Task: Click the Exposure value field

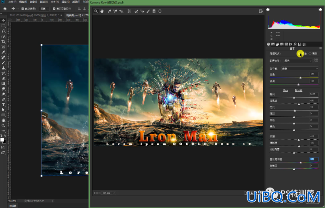Action: pyautogui.click(x=314, y=94)
